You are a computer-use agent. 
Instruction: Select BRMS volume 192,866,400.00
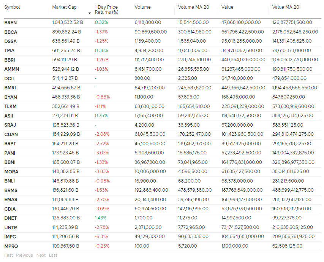click(152, 190)
